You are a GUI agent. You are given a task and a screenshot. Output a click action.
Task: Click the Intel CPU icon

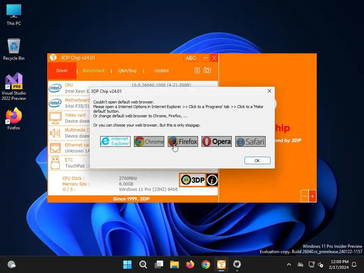55,88
